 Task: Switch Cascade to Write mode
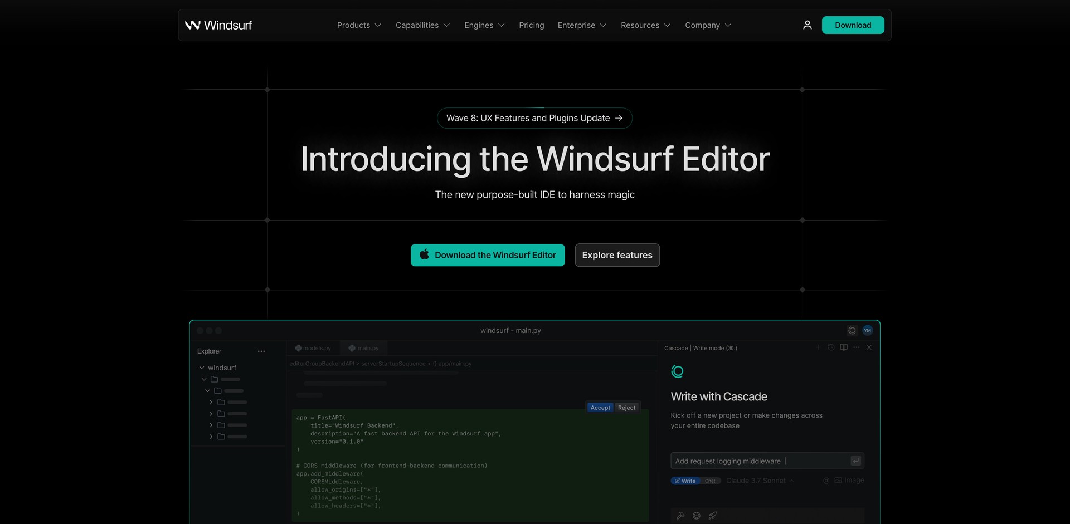tap(685, 481)
